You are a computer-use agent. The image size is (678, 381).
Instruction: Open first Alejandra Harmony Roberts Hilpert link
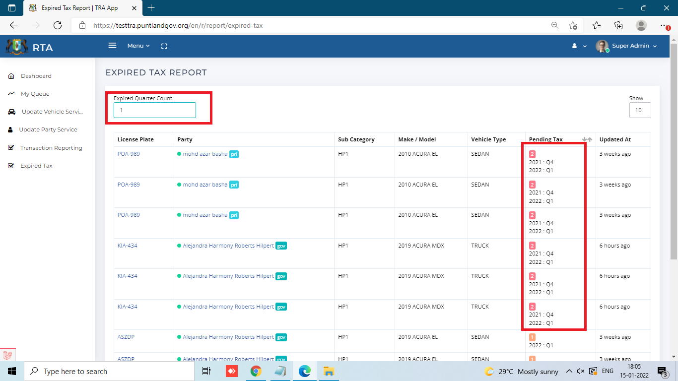click(228, 246)
